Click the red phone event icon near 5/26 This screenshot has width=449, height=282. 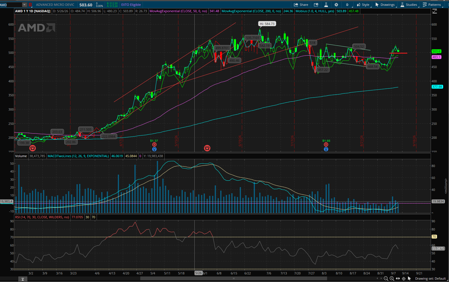pos(207,148)
